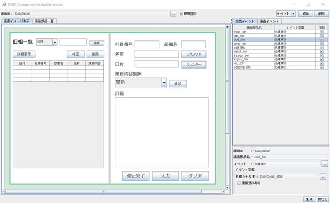Click the 日付 input field in the form
330x203 pixels.
(157, 64)
